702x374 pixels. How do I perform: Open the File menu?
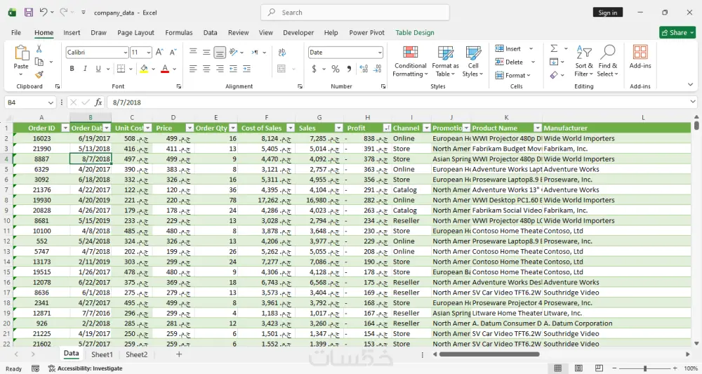(16, 33)
